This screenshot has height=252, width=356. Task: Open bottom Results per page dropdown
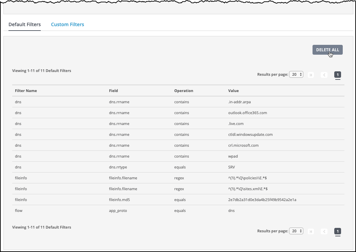296,231
